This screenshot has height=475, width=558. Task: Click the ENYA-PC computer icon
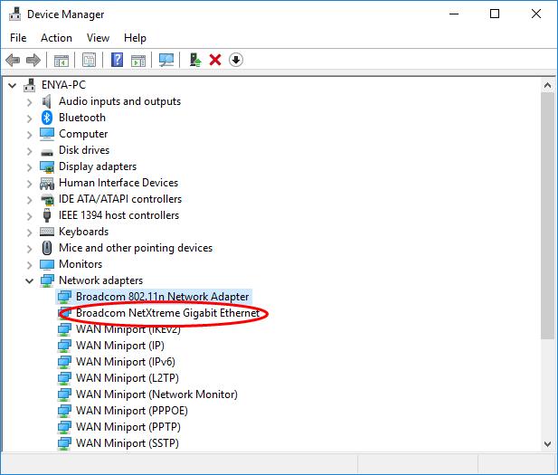click(x=30, y=85)
